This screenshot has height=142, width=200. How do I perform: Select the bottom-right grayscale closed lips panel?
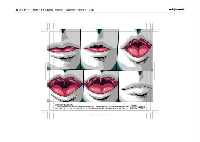click(x=136, y=87)
